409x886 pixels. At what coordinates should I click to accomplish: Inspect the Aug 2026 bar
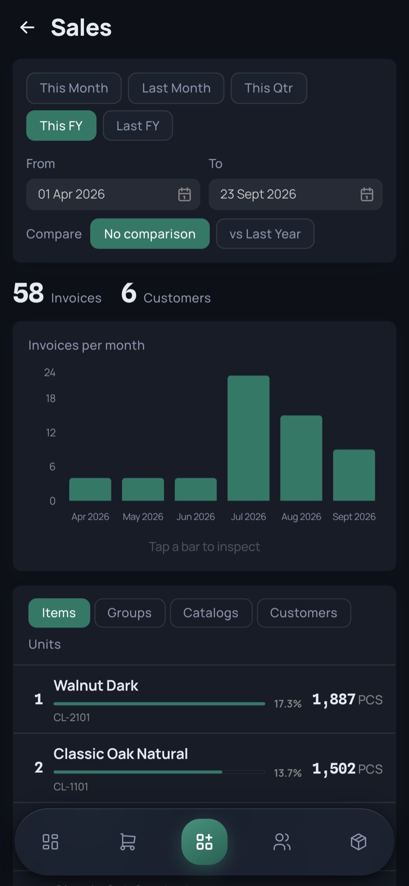tap(301, 458)
